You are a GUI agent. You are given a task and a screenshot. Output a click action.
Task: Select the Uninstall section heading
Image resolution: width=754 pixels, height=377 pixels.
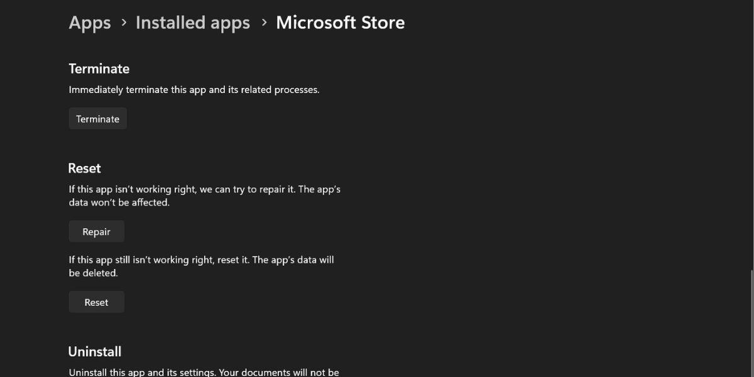point(94,352)
